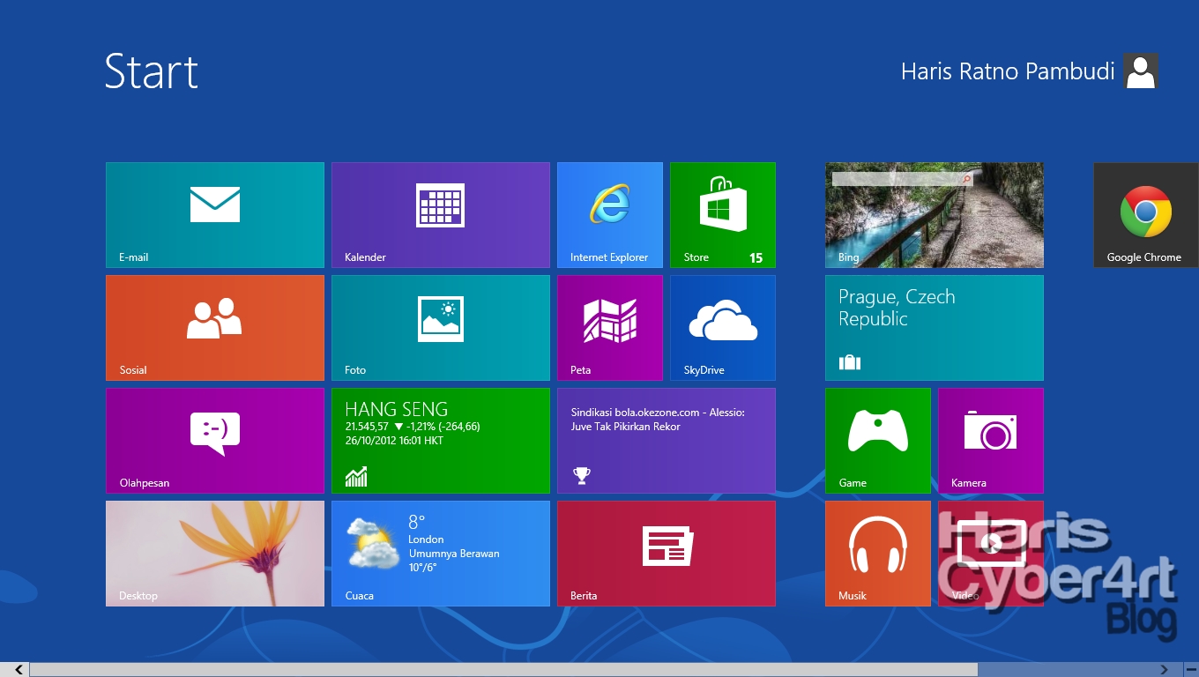1199x677 pixels.
Task: Open the Berita news tile
Action: [x=667, y=554]
